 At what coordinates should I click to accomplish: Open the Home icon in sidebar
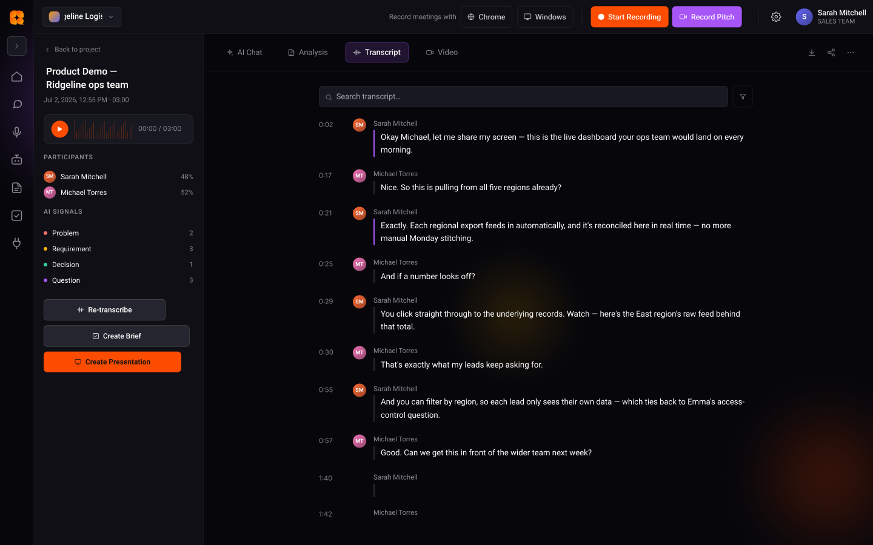[17, 77]
